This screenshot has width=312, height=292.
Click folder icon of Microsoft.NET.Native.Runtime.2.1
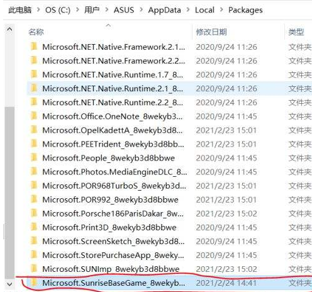click(x=34, y=88)
